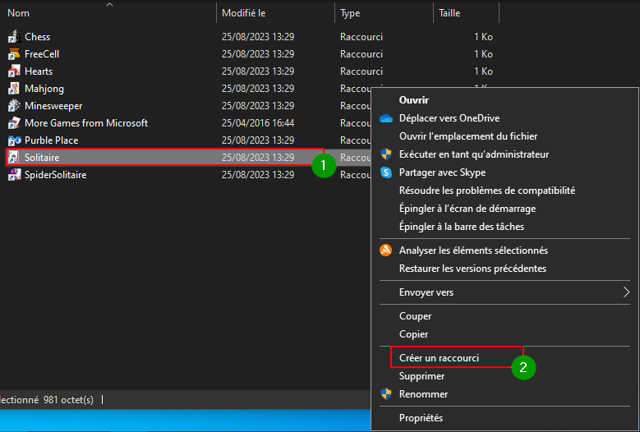Select Déplacer vers OneDrive

(449, 118)
